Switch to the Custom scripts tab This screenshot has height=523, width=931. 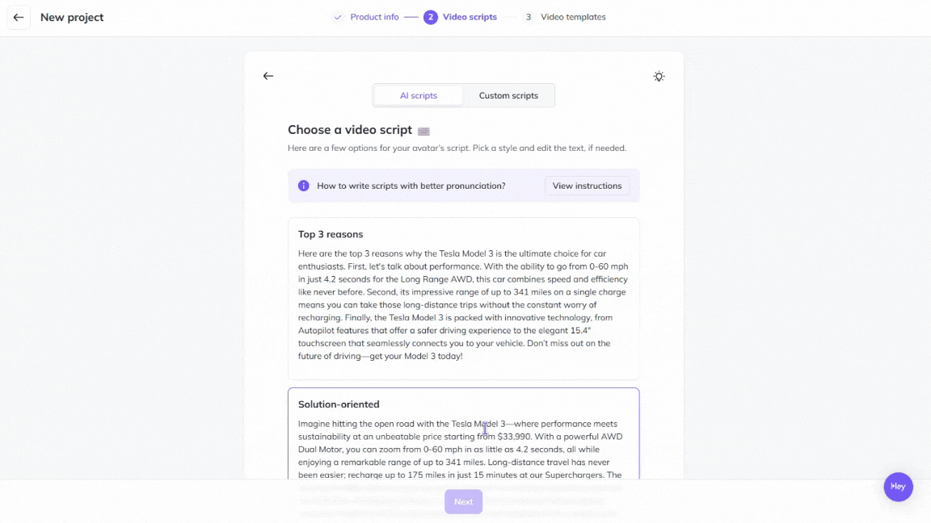pyautogui.click(x=508, y=95)
